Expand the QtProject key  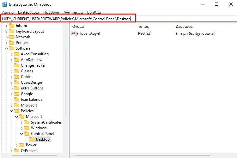click(x=11, y=151)
